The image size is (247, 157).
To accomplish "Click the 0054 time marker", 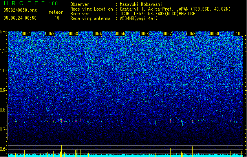I will pos(97,34).
